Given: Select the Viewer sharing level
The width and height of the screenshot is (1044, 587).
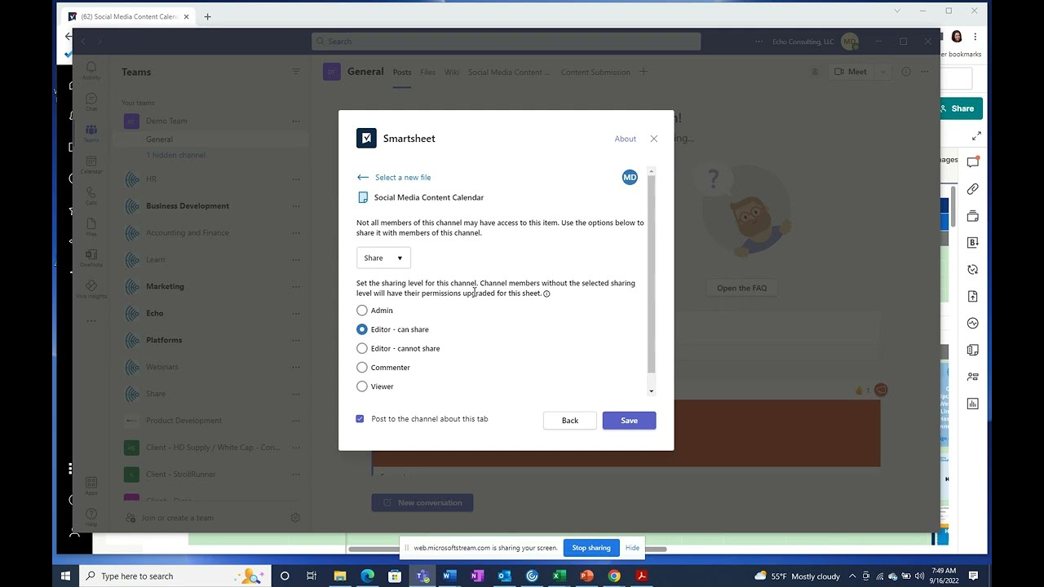Looking at the screenshot, I should (362, 386).
